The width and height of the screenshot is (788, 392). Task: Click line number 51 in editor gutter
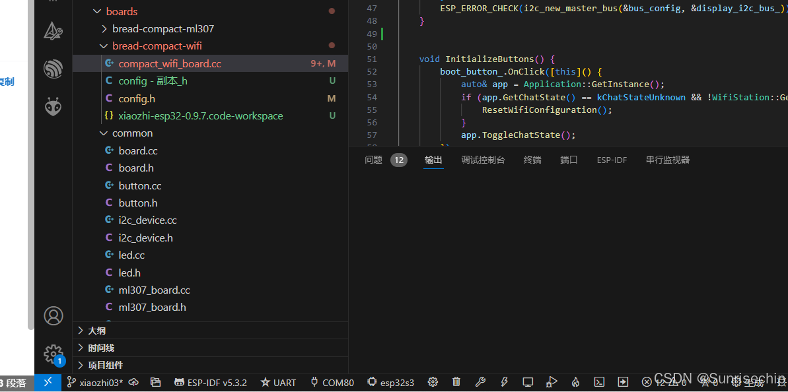pos(372,59)
